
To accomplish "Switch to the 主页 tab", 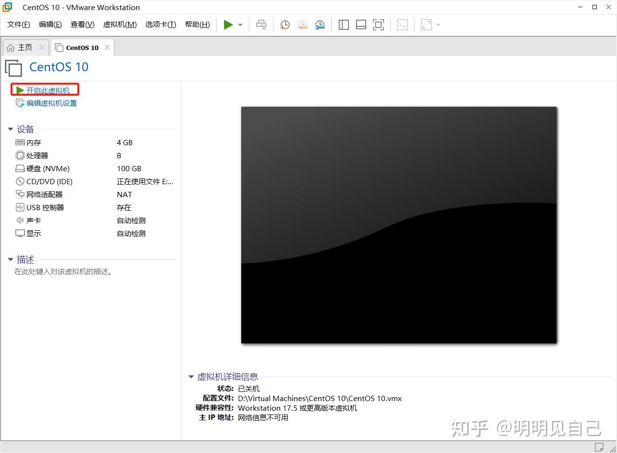I will point(22,47).
